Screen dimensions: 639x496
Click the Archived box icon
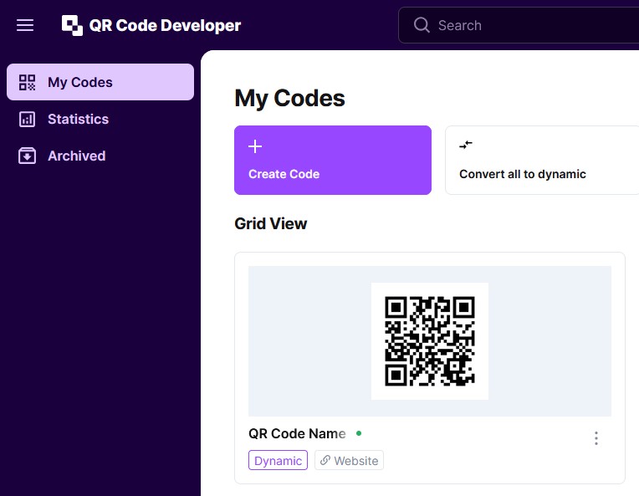click(28, 156)
